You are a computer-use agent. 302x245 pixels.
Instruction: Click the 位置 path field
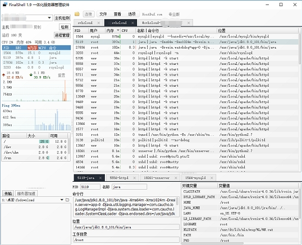[126, 227]
